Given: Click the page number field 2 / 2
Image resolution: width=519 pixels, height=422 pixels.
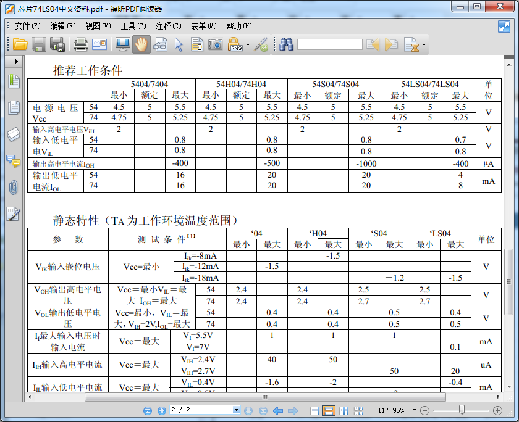Looking at the screenshot, I should coord(201,410).
